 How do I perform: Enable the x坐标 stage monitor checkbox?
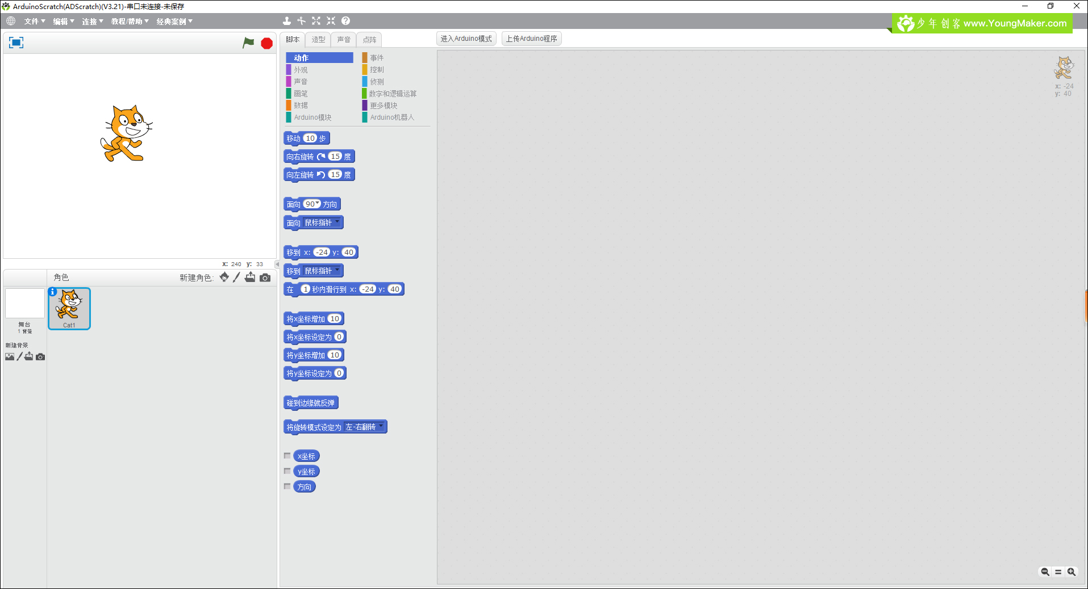click(x=287, y=456)
